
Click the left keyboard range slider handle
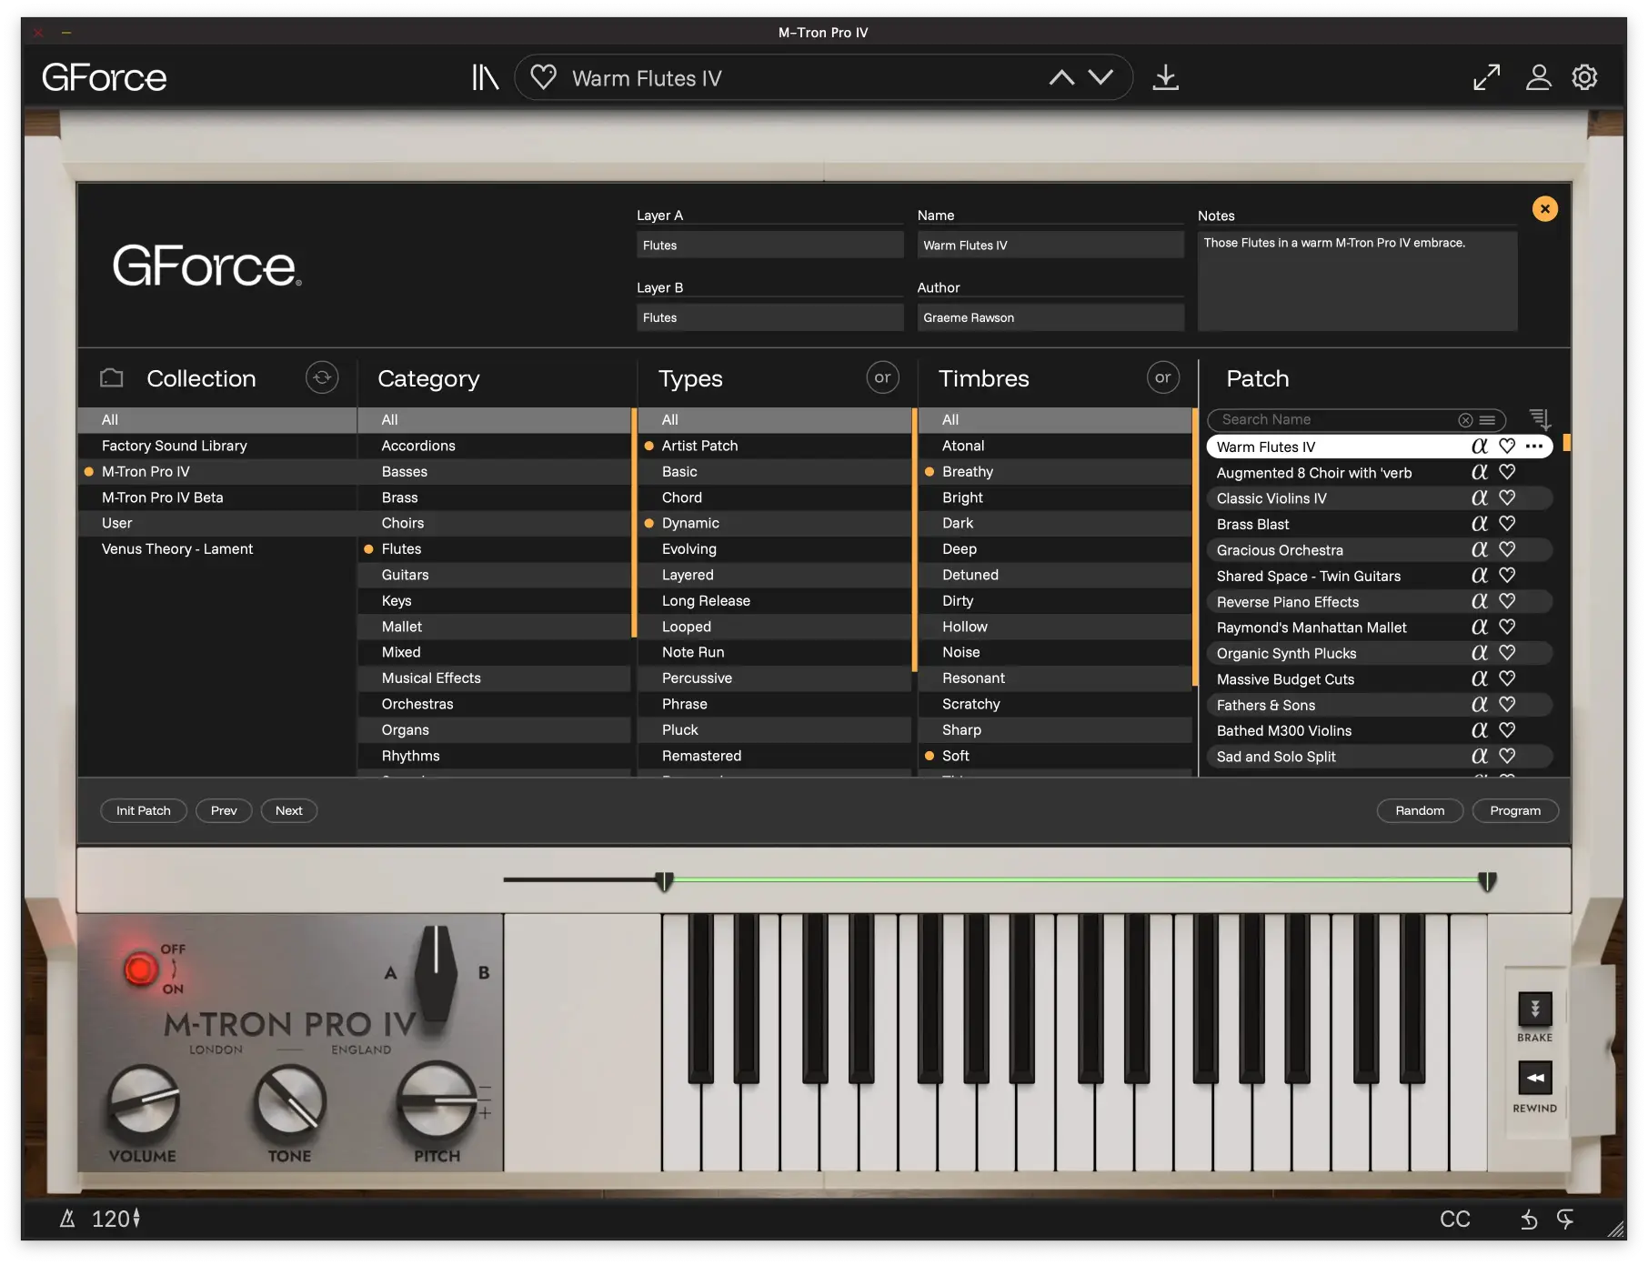click(665, 881)
